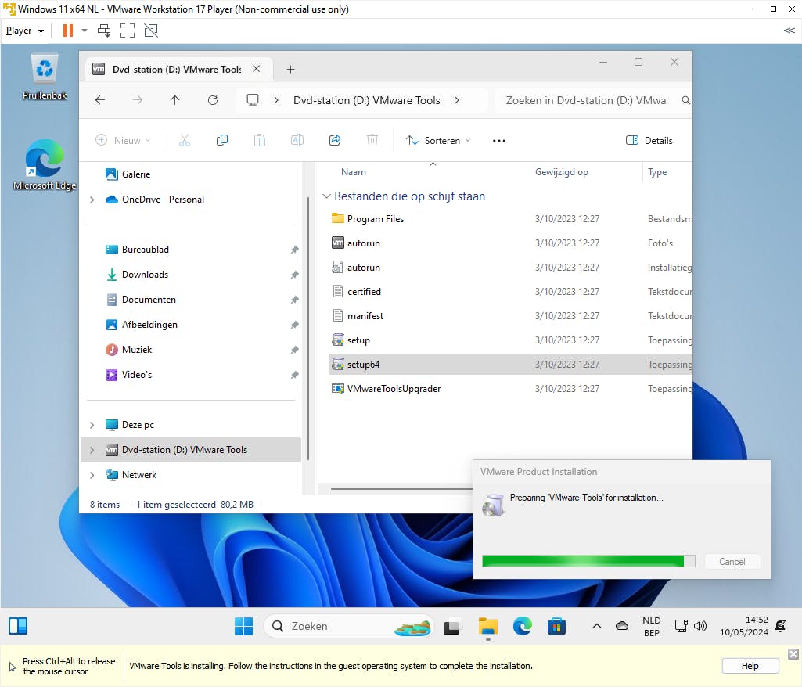Image resolution: width=802 pixels, height=687 pixels.
Task: Click the VMware Tools installation progress bar
Action: coord(588,561)
